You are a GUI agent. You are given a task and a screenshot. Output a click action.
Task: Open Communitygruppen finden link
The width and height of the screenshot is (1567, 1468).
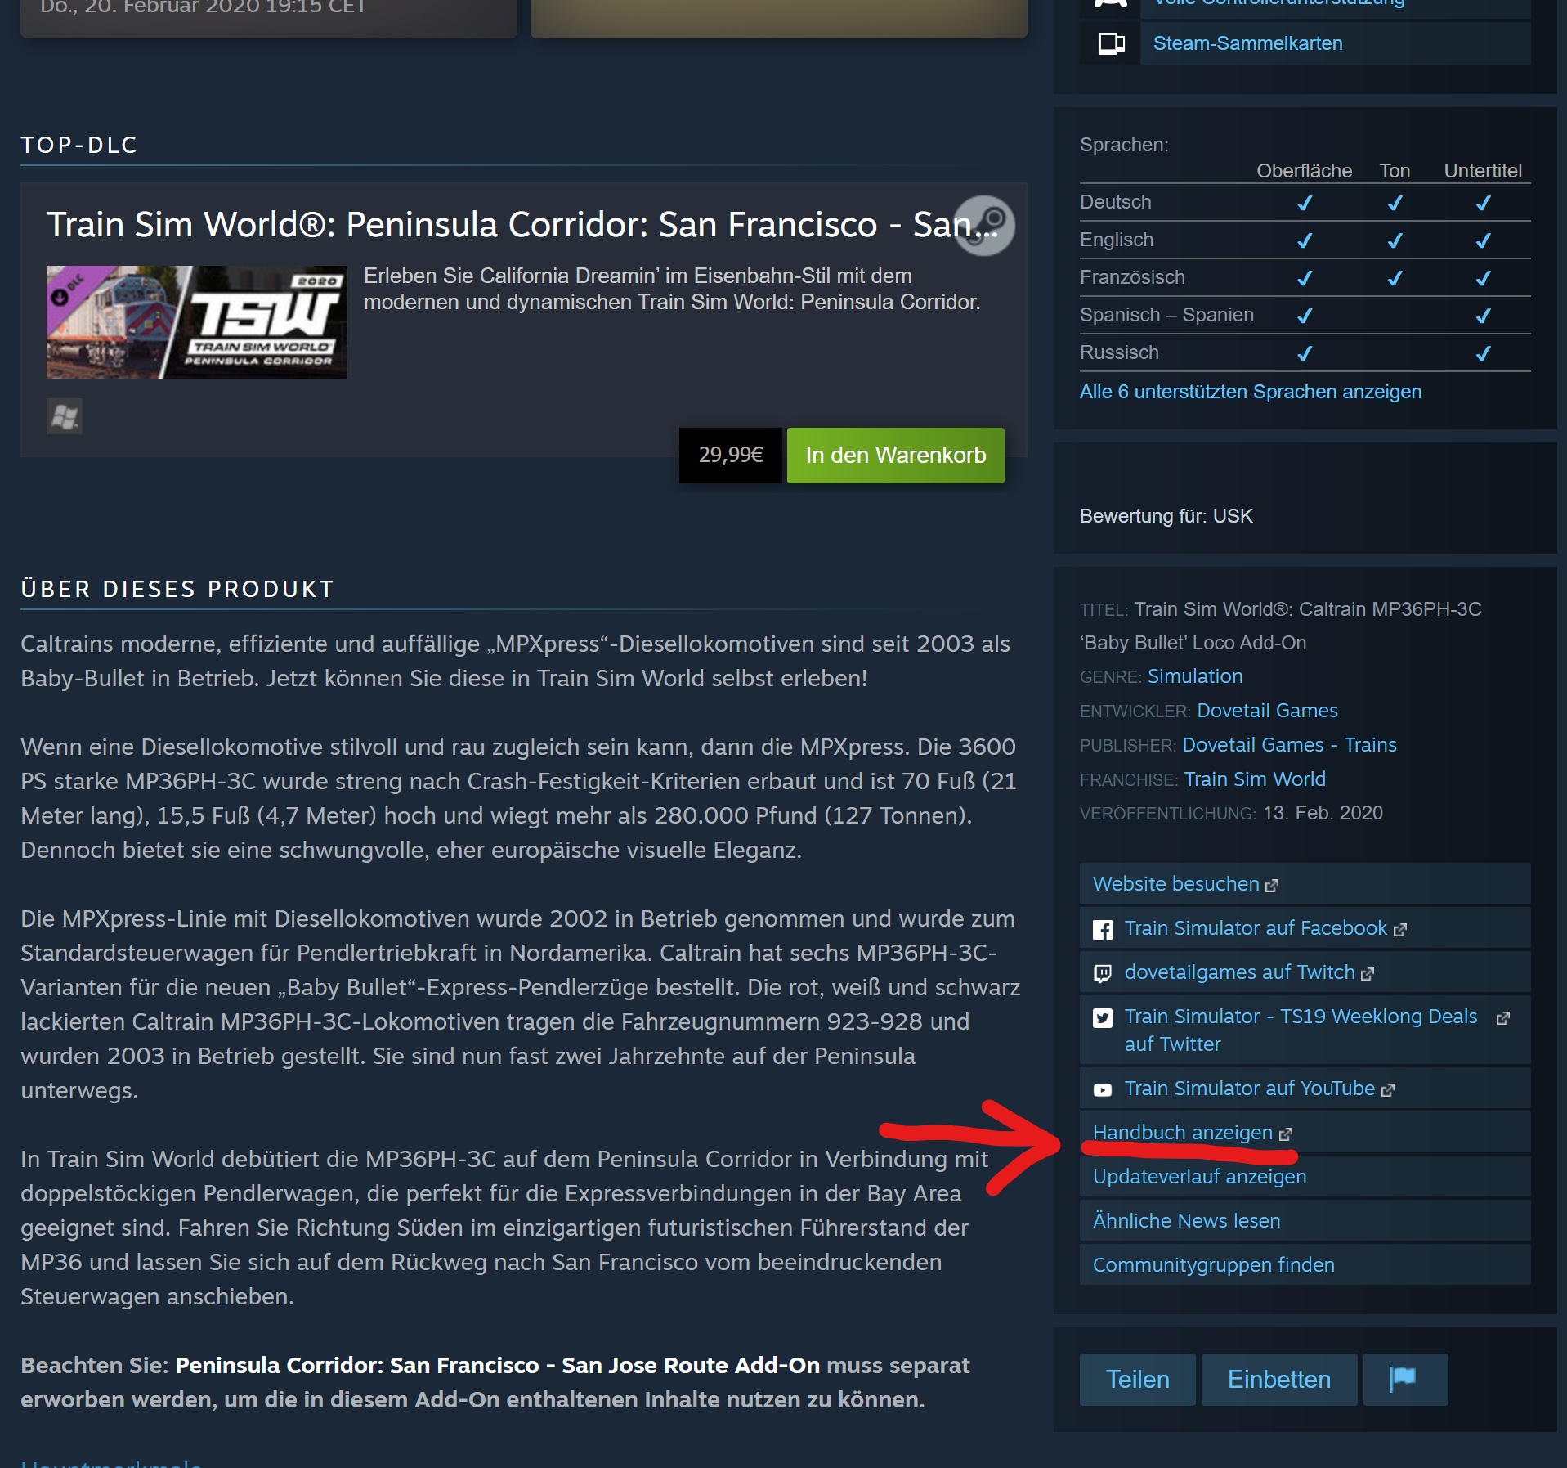tap(1213, 1264)
